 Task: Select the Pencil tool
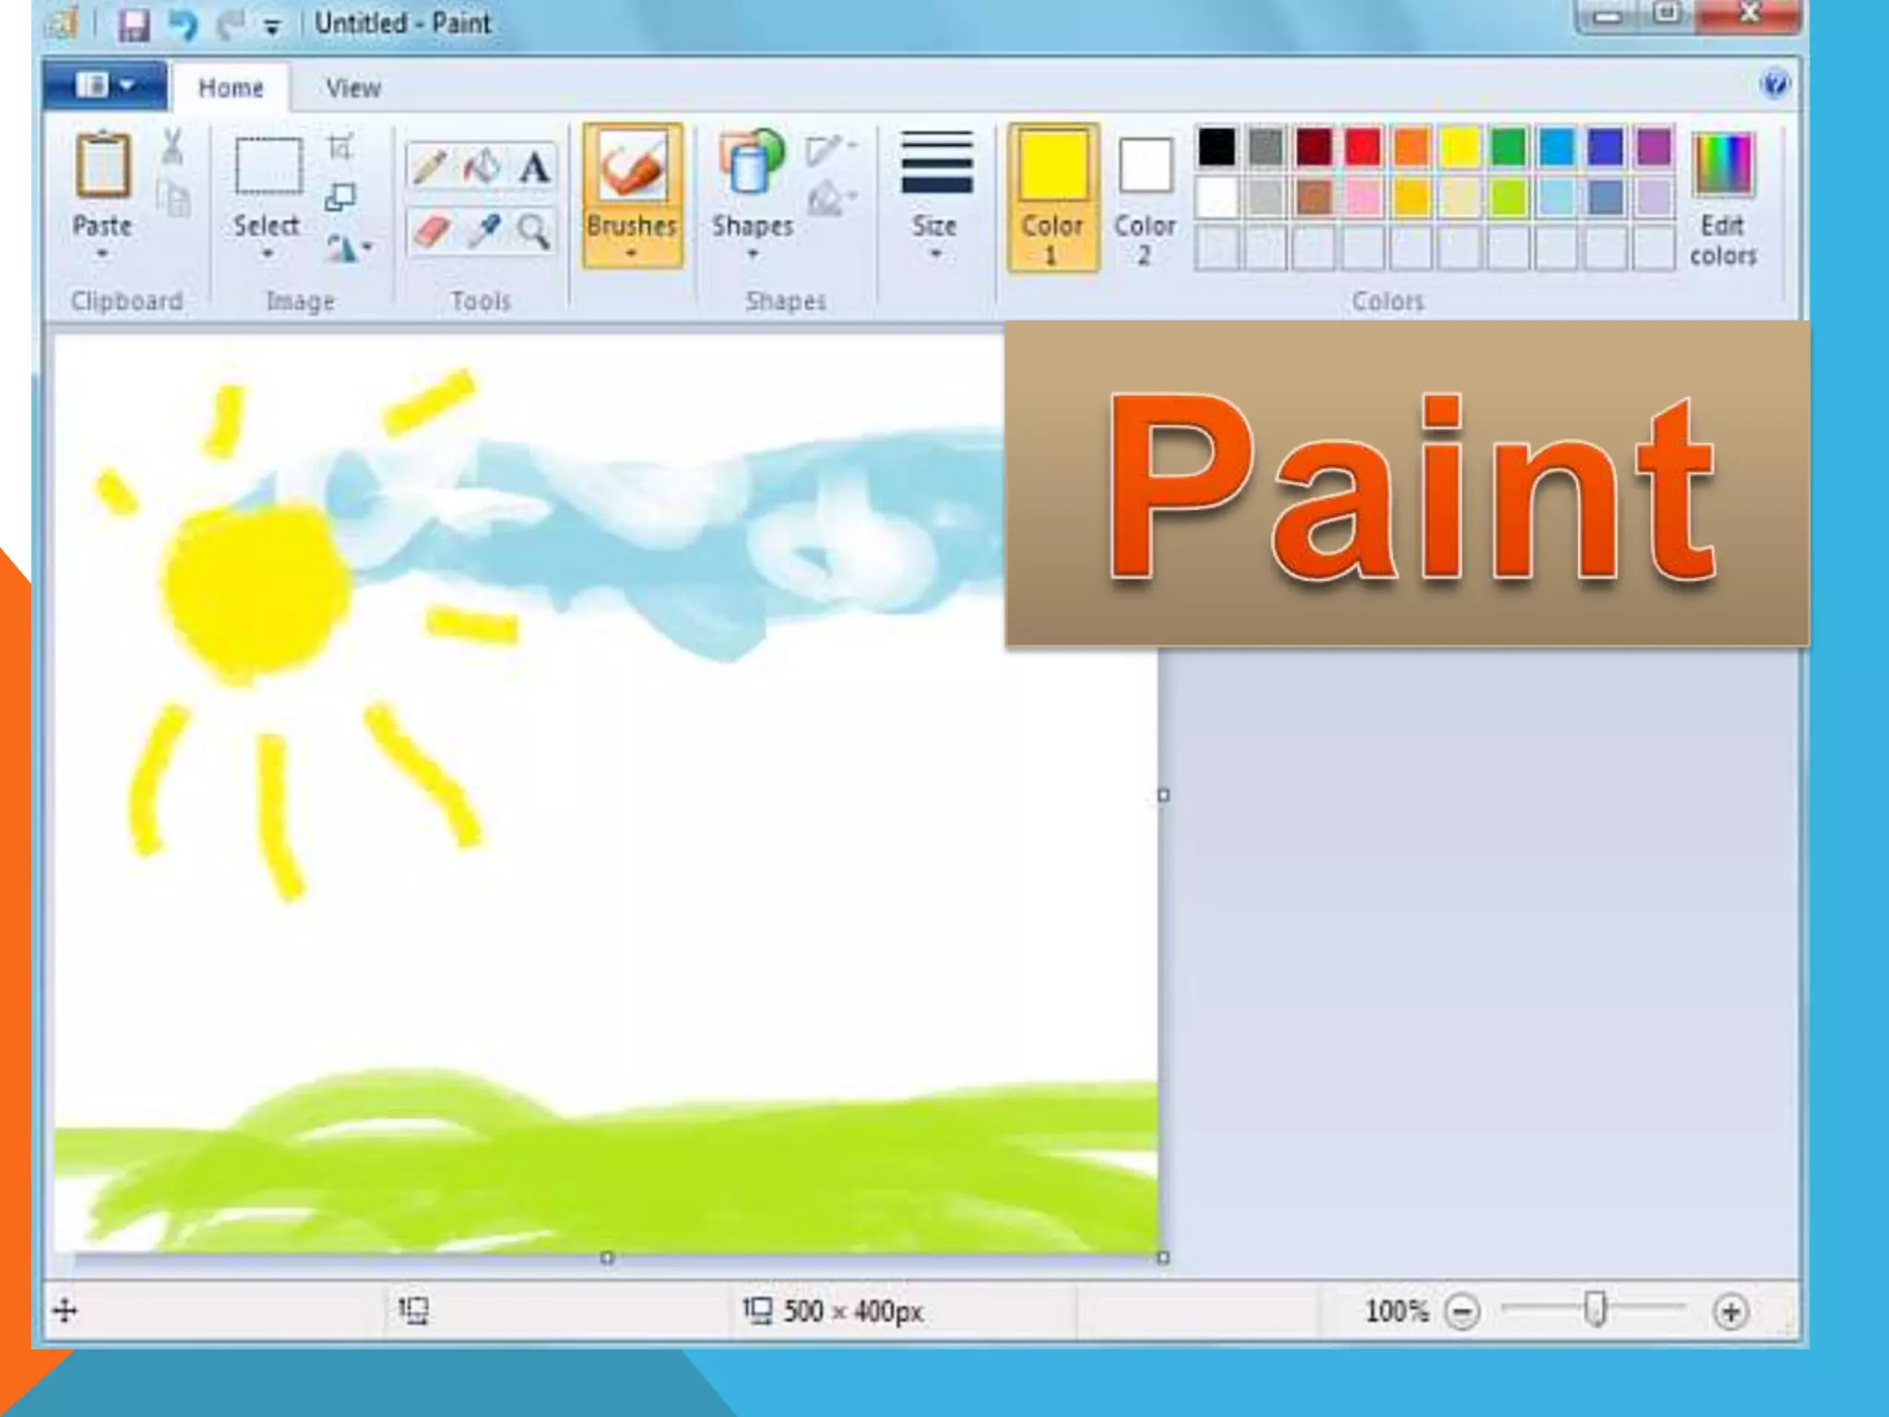click(x=430, y=167)
